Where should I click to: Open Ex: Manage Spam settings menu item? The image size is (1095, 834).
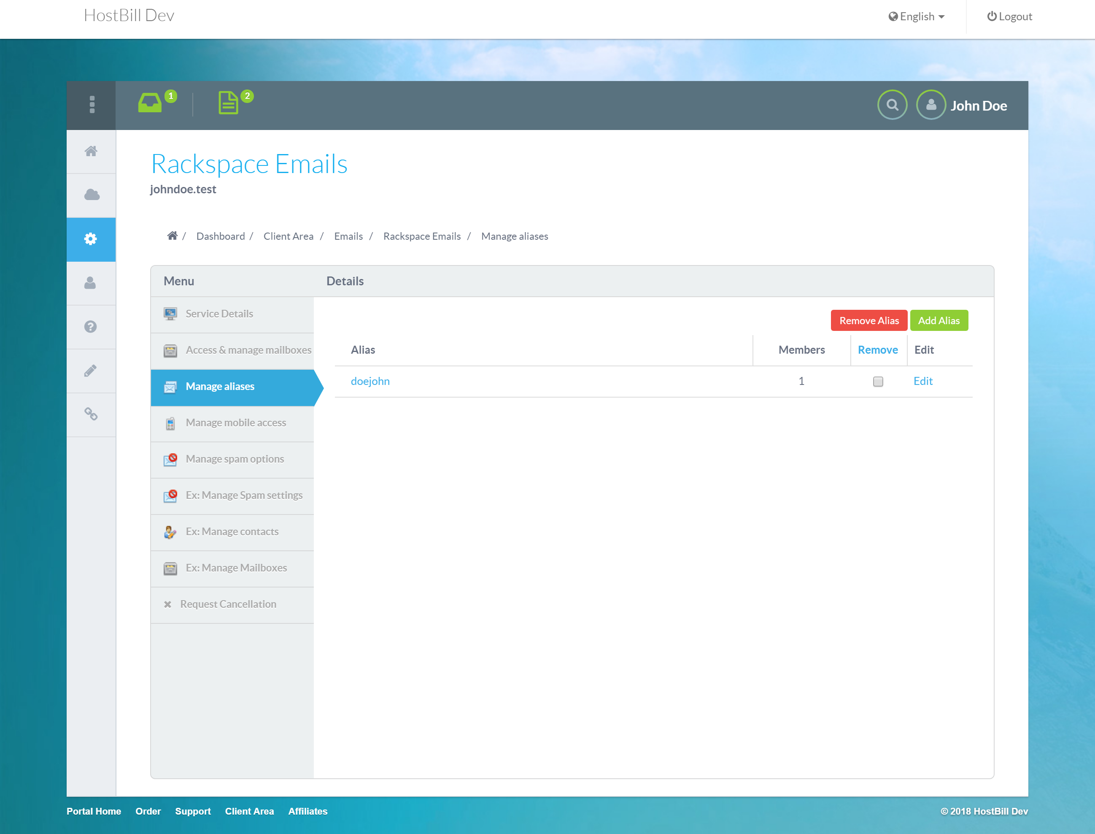232,496
